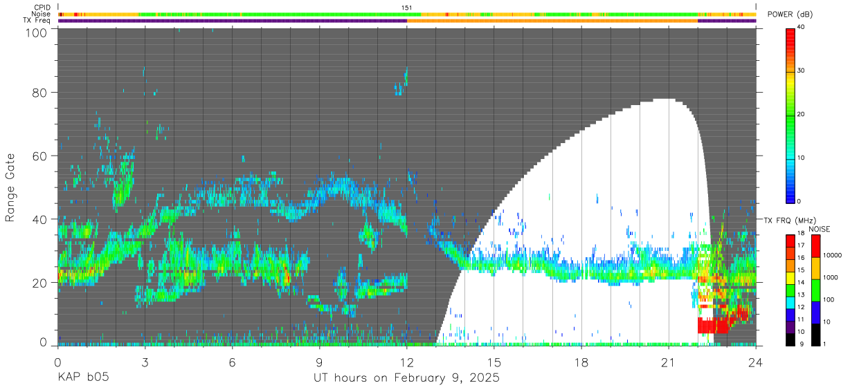
Task: Select the POWER (dB) legend title
Action: [790, 15]
